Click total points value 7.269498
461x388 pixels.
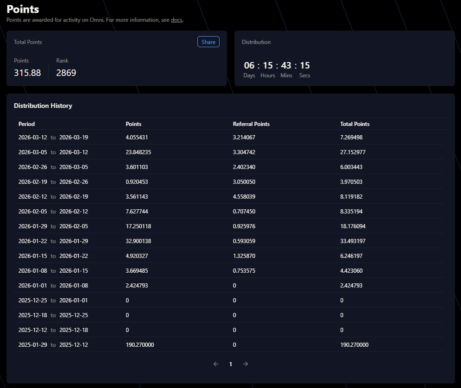pyautogui.click(x=351, y=138)
